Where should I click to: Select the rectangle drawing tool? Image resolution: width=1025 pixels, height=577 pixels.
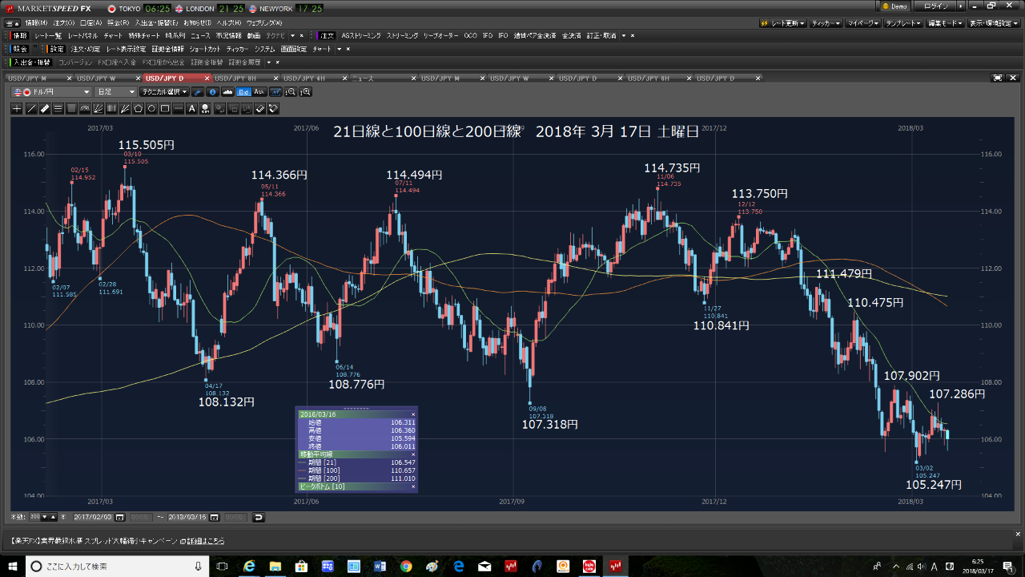(x=165, y=108)
